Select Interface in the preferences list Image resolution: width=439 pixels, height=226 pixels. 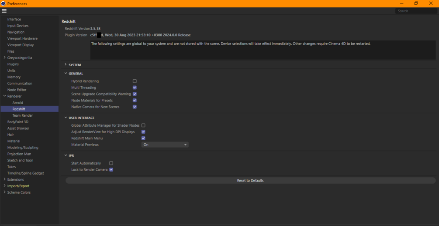[x=14, y=19]
